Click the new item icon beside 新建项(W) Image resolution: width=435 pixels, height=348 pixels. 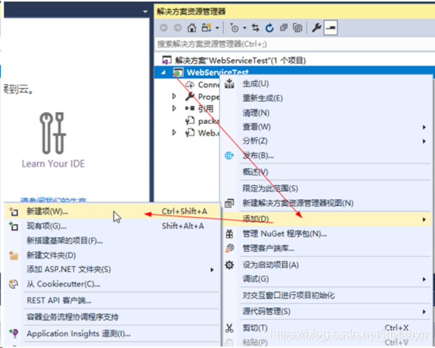click(13, 212)
